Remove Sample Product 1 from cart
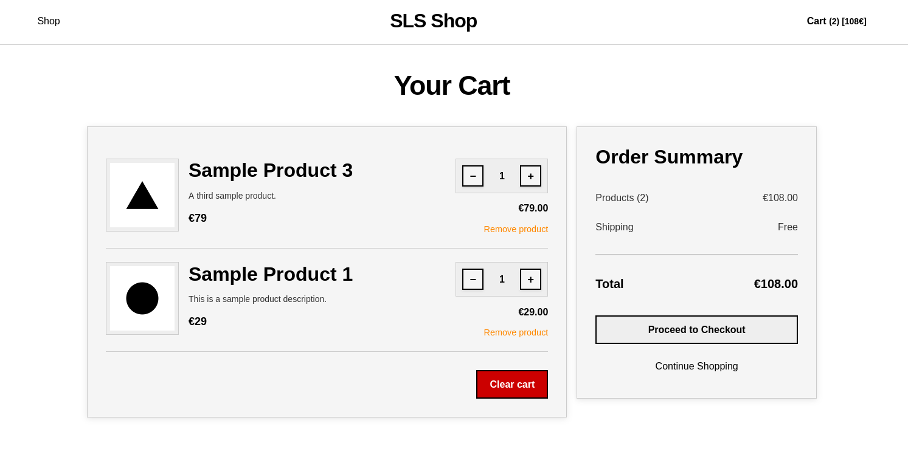Viewport: 908px width, 474px height. tap(515, 332)
